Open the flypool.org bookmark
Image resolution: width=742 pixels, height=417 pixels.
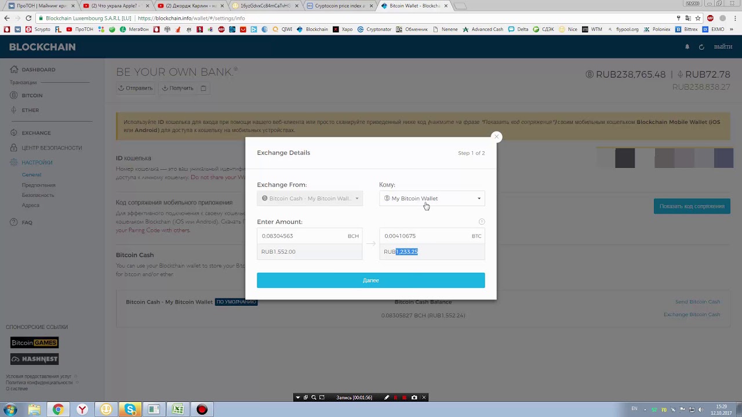click(623, 29)
